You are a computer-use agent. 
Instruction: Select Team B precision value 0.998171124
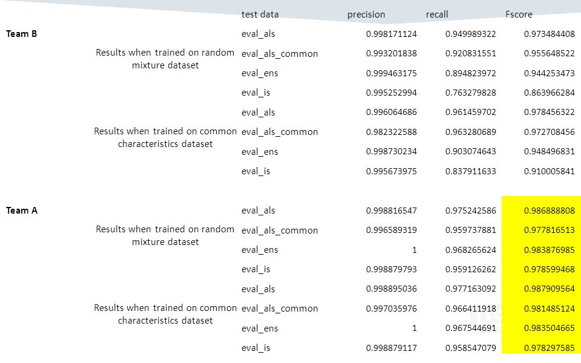coord(392,34)
